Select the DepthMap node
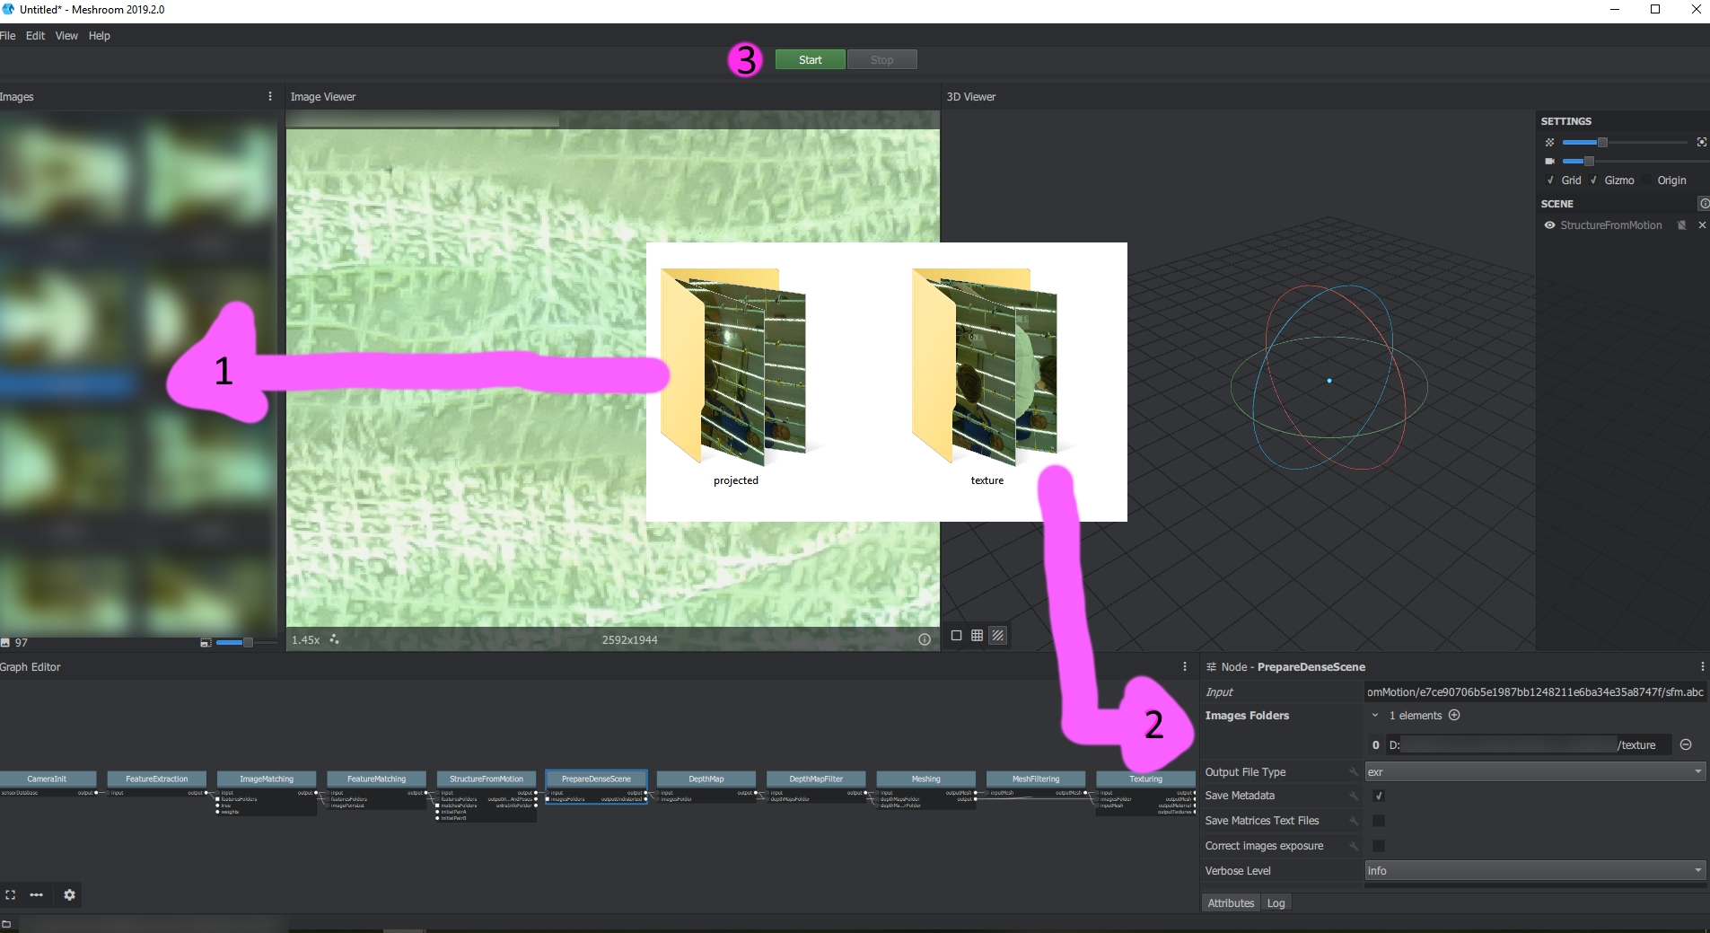 click(706, 779)
